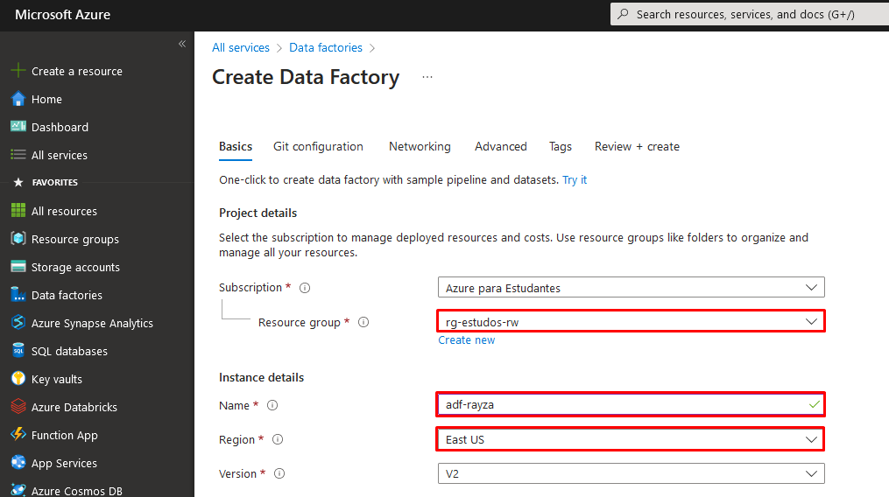Open Data factories in the favorites list
The height and width of the screenshot is (497, 889).
click(67, 295)
